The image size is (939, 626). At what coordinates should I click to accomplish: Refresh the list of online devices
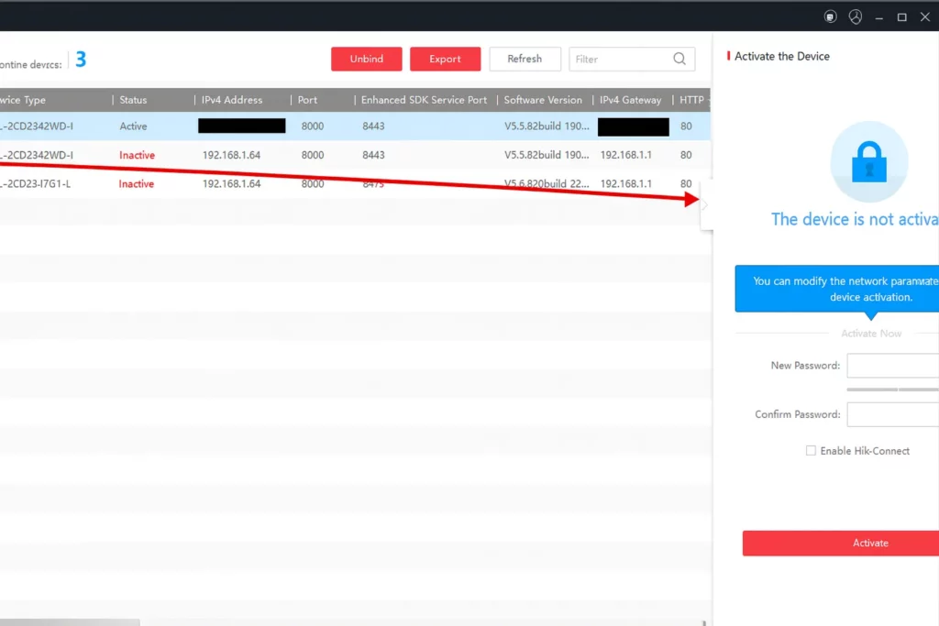[x=525, y=58]
